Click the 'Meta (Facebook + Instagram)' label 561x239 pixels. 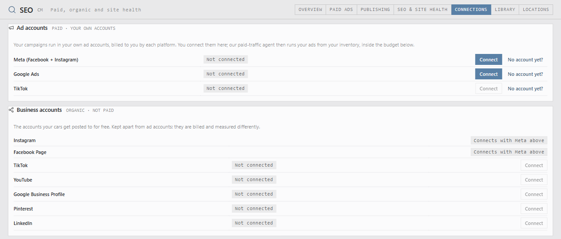coord(46,60)
